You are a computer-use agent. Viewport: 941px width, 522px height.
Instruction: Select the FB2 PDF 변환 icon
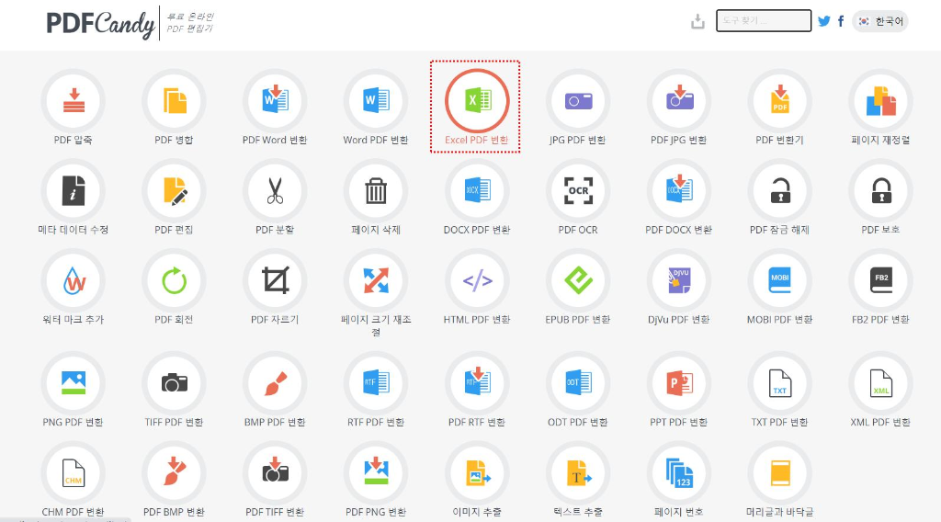[881, 280]
